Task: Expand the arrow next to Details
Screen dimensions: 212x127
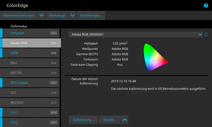Action: [x=125, y=120]
